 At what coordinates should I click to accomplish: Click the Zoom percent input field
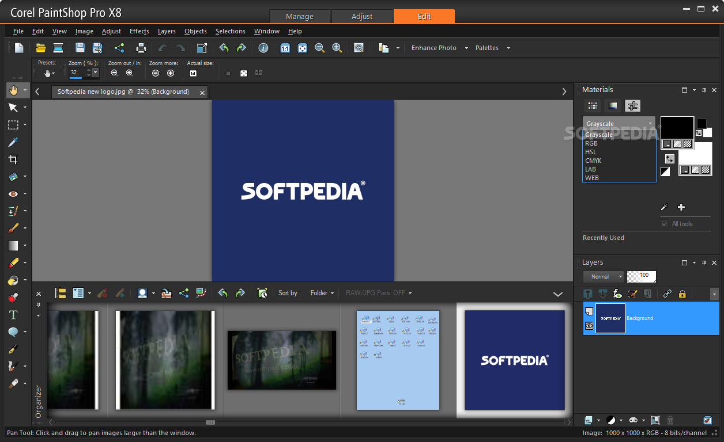pos(77,73)
